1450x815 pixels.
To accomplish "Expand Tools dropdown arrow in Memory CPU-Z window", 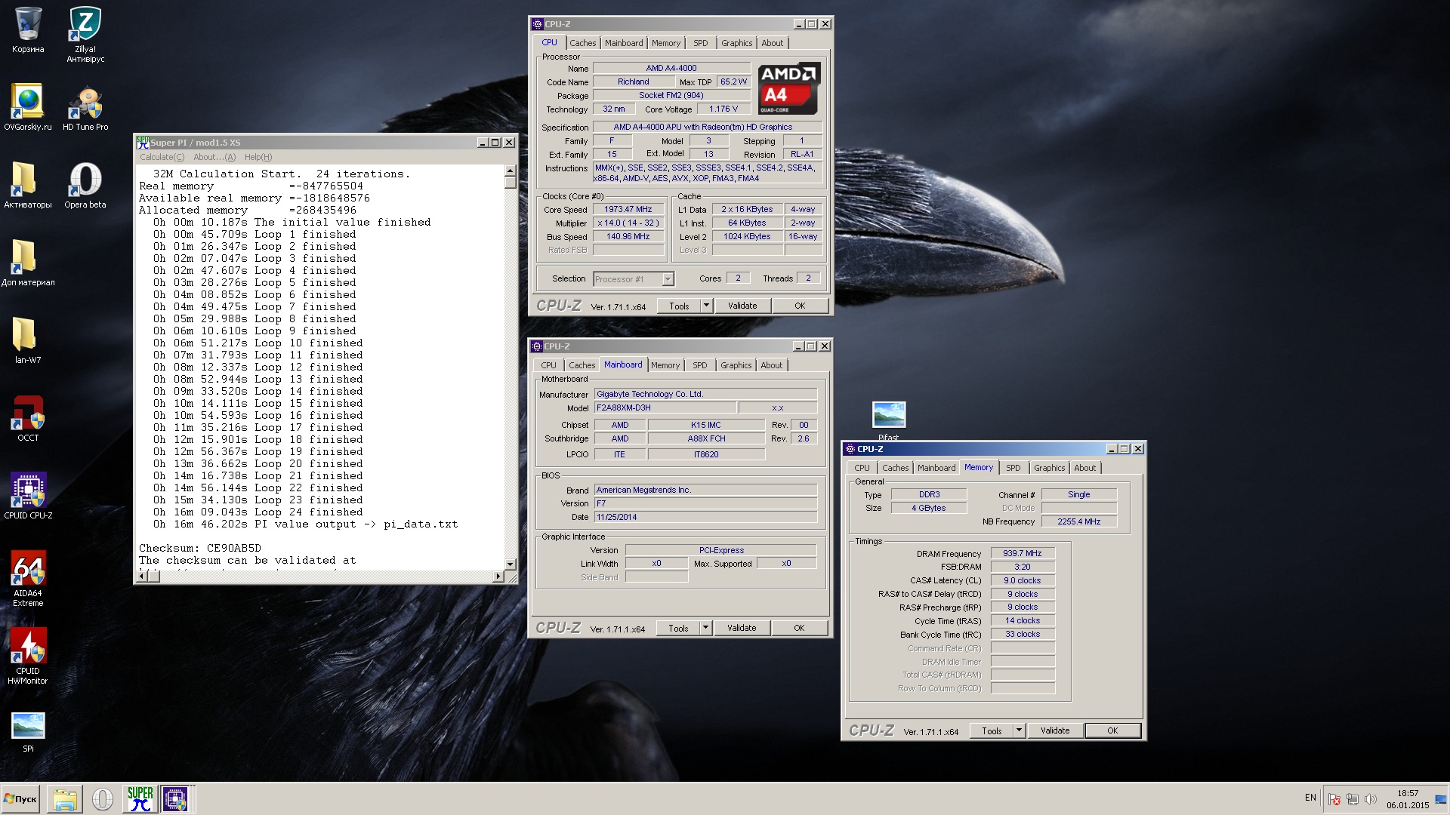I will [x=1019, y=730].
